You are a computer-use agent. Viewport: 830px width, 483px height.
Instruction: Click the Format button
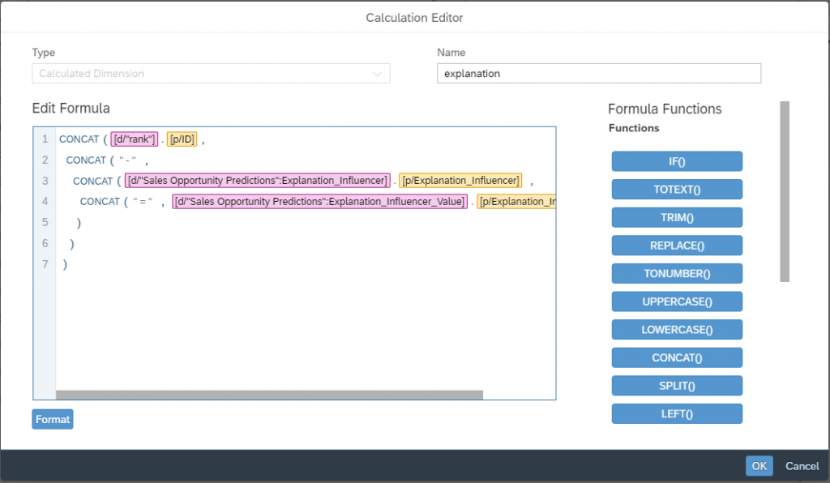click(x=53, y=419)
